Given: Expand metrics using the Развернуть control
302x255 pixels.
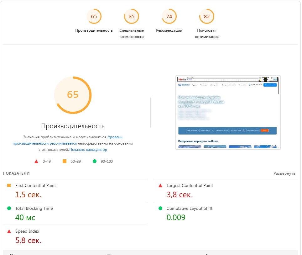Looking at the screenshot, I should 284,173.
